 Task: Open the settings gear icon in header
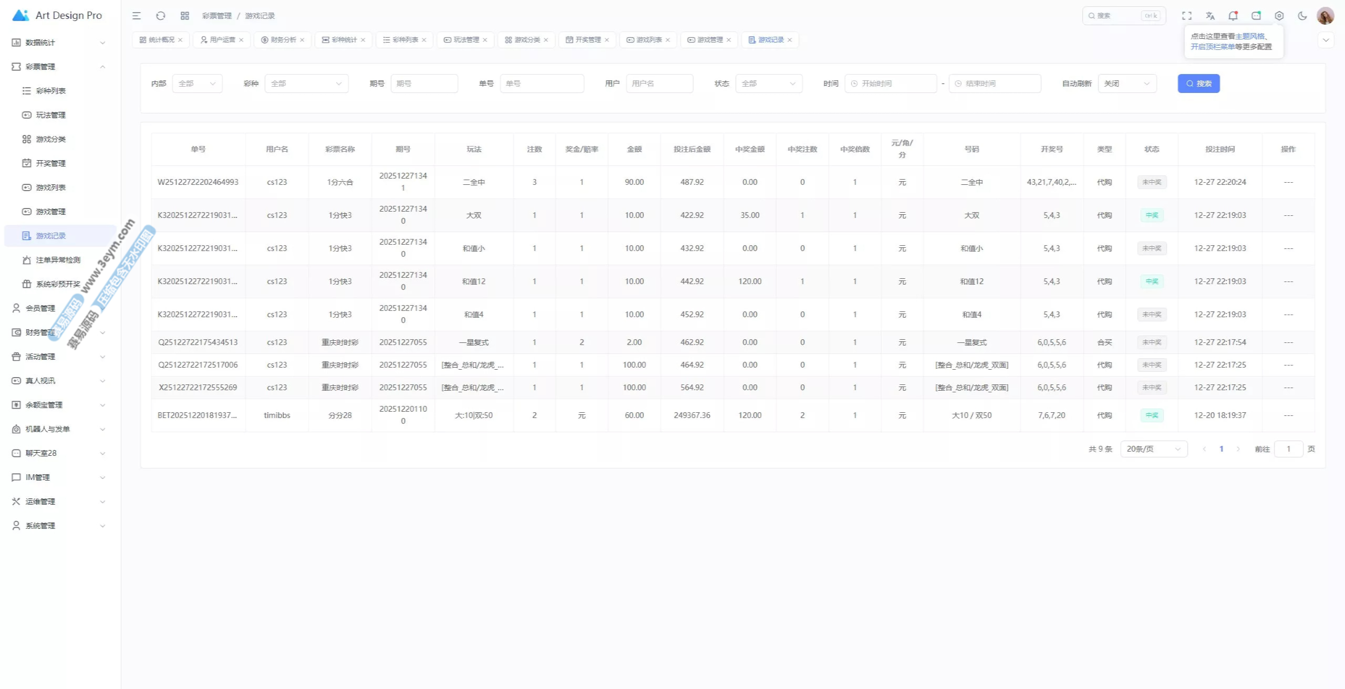click(1279, 16)
